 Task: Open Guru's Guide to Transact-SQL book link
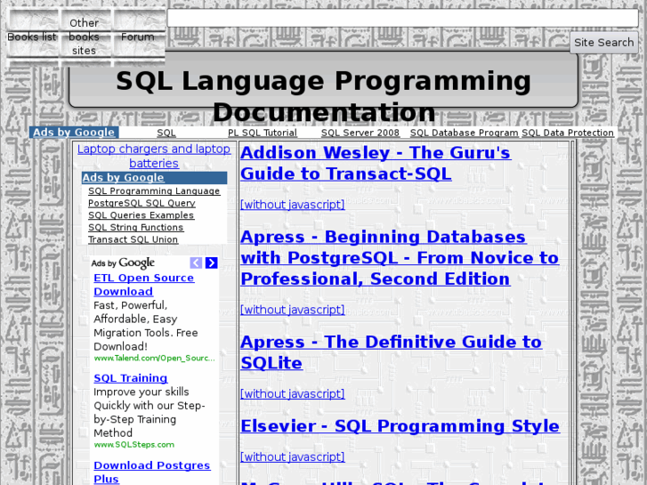pos(376,163)
